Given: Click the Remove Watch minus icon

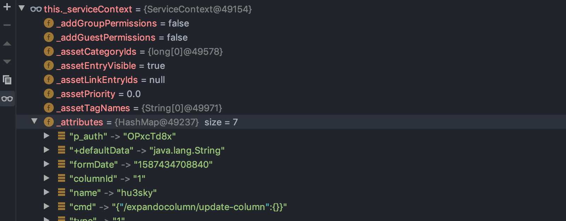Looking at the screenshot, I should 7,25.
